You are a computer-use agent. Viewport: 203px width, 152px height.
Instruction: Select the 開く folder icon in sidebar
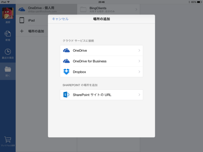(8, 69)
